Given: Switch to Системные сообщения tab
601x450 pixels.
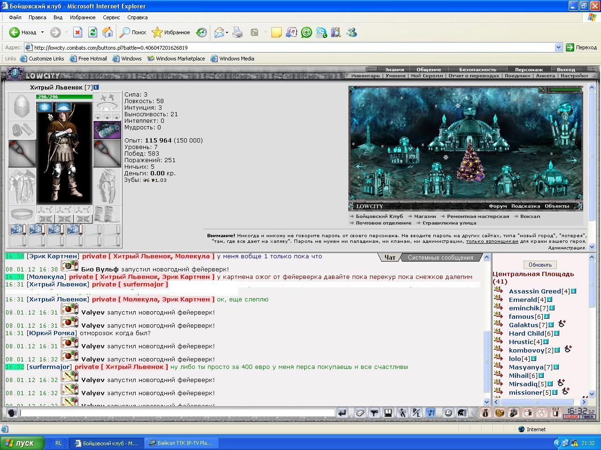Looking at the screenshot, I should pyautogui.click(x=440, y=257).
